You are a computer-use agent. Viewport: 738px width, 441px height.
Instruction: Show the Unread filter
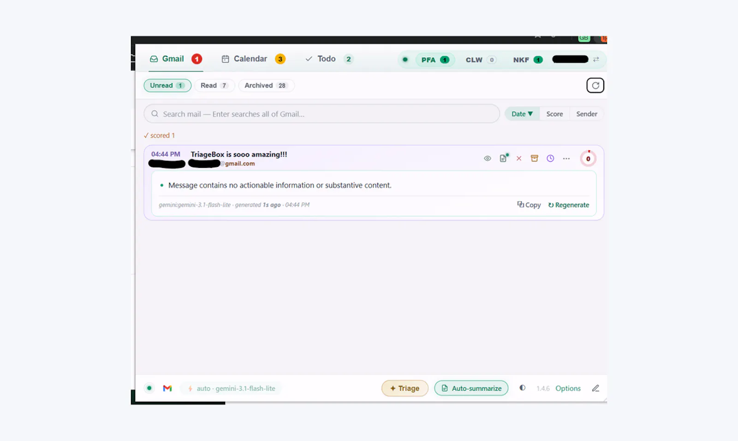click(x=167, y=86)
